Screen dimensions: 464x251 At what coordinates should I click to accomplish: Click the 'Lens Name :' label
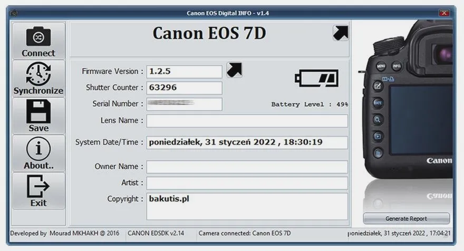[x=122, y=120]
